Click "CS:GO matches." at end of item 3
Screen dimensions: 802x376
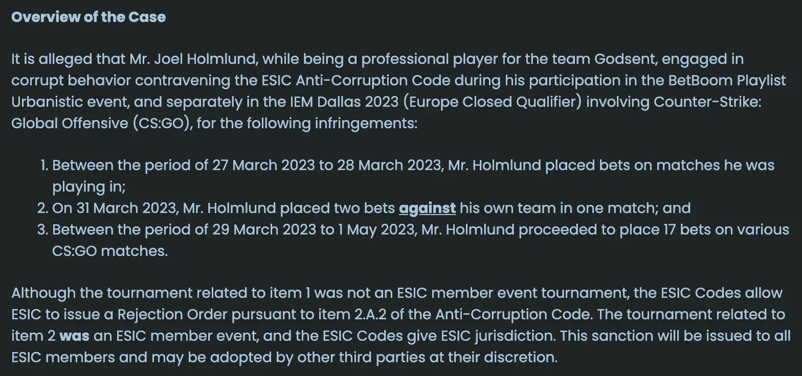(x=109, y=251)
